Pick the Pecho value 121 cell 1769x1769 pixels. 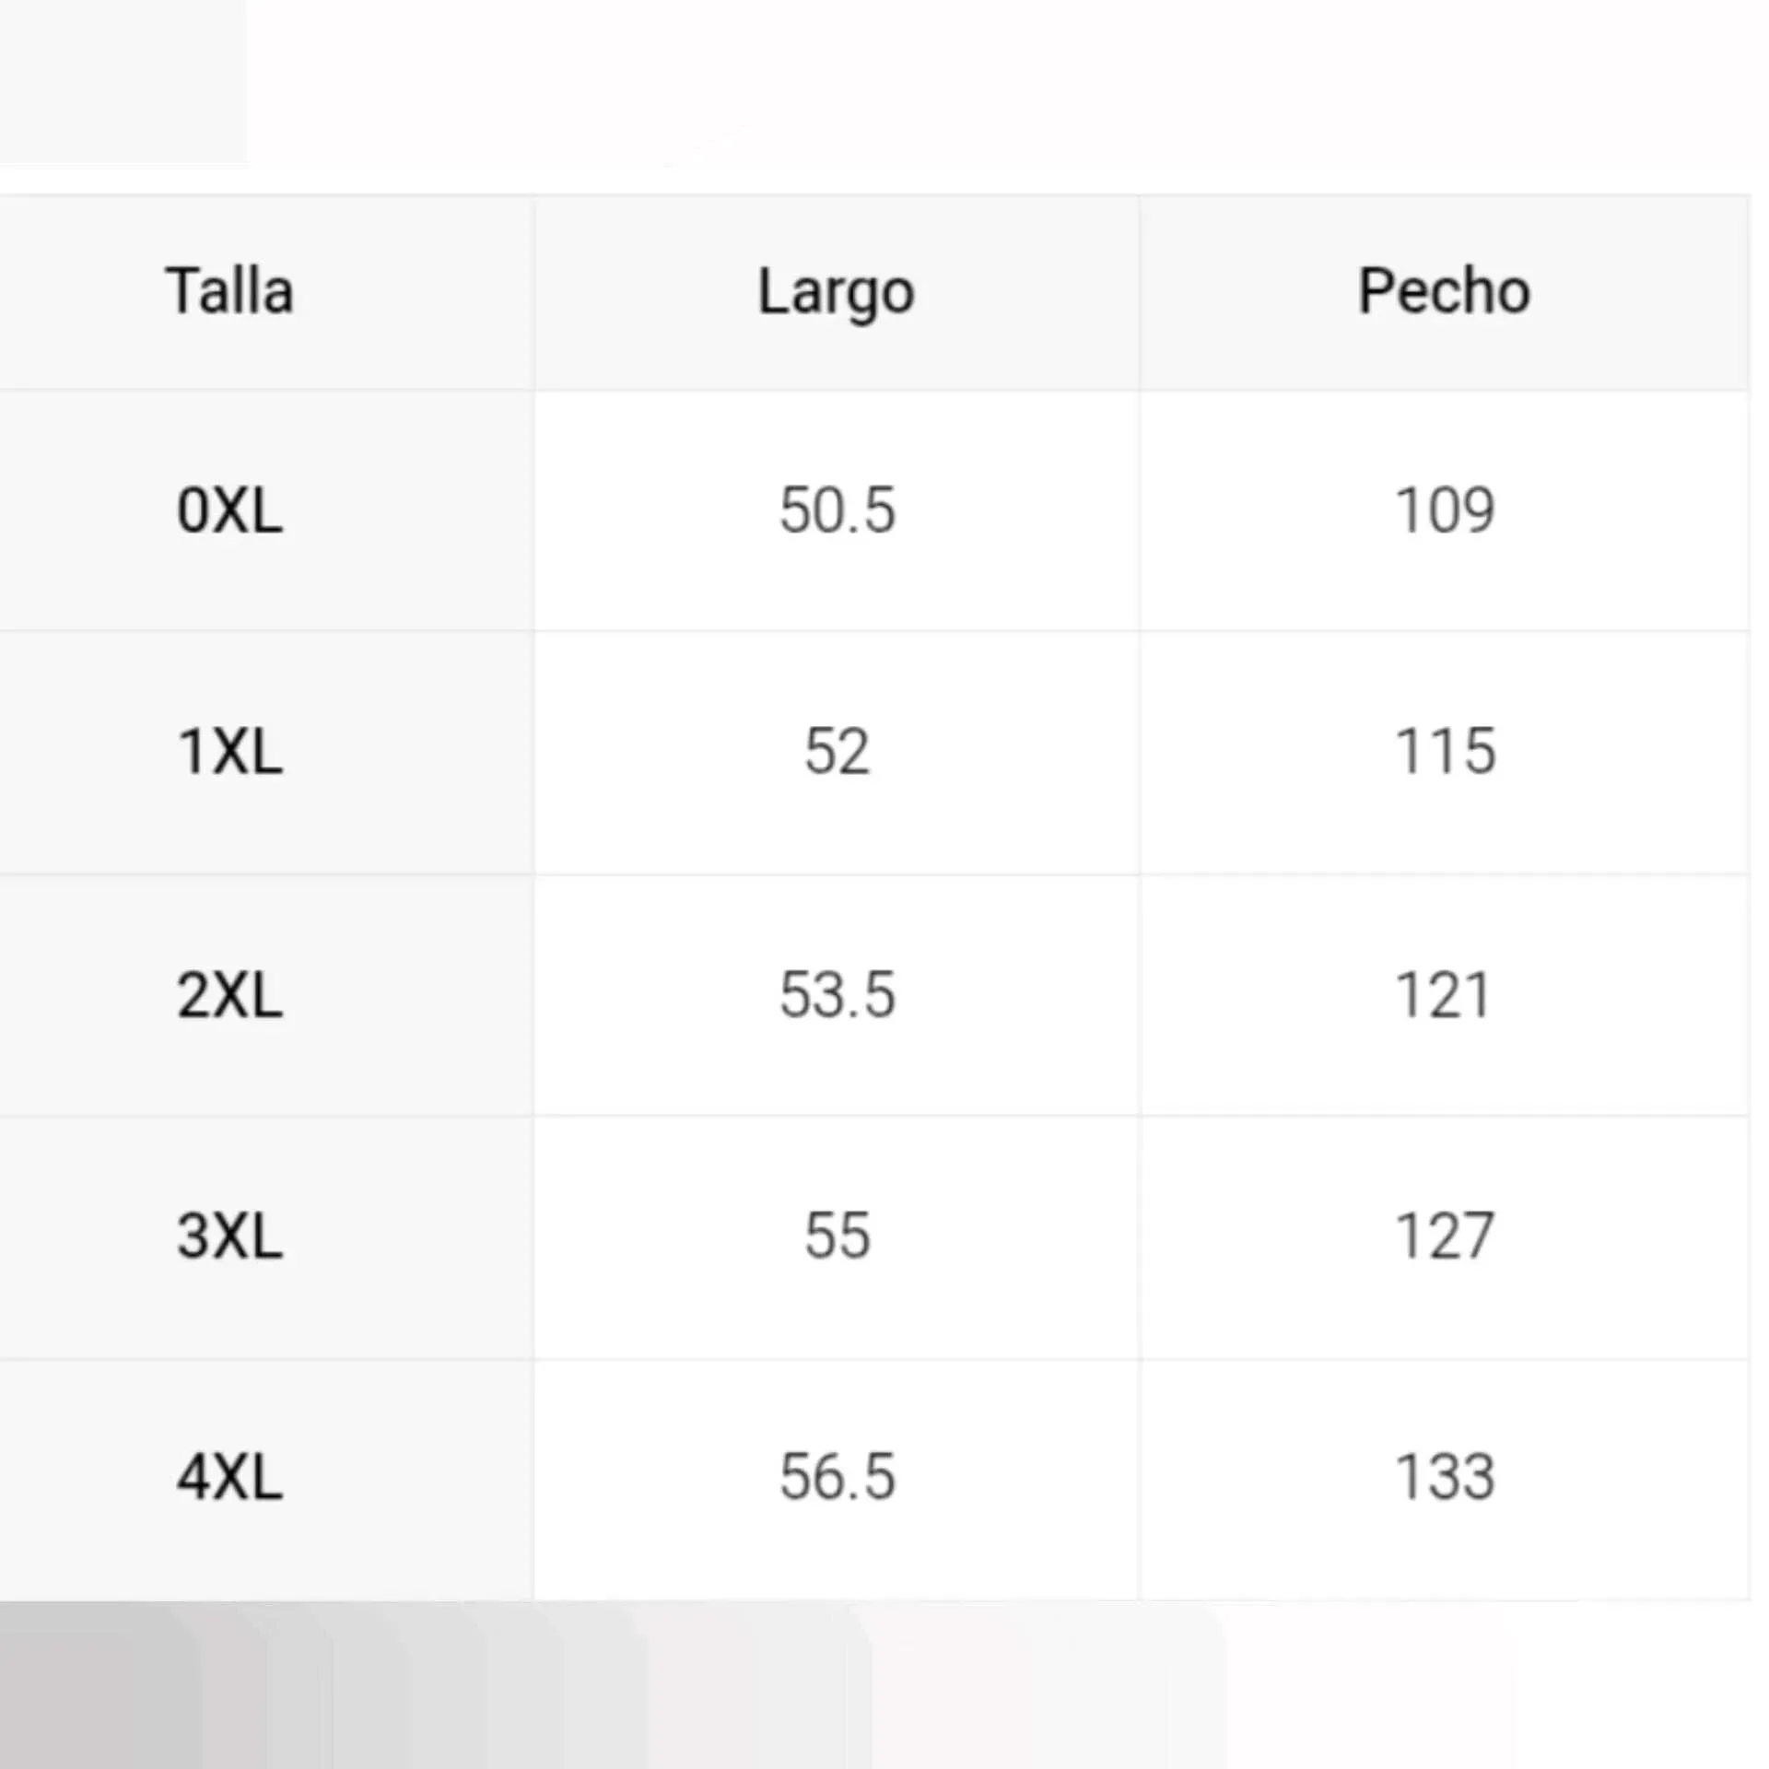pos(1444,995)
